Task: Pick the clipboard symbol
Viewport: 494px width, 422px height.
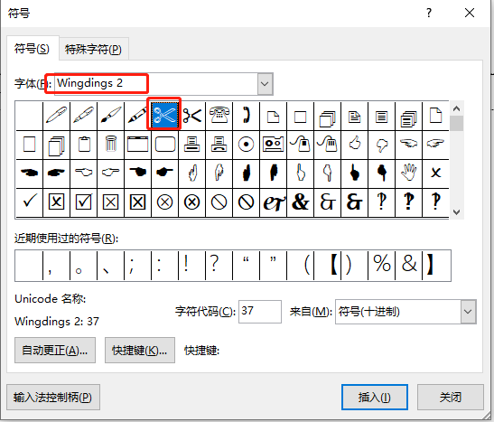Action: 83,145
